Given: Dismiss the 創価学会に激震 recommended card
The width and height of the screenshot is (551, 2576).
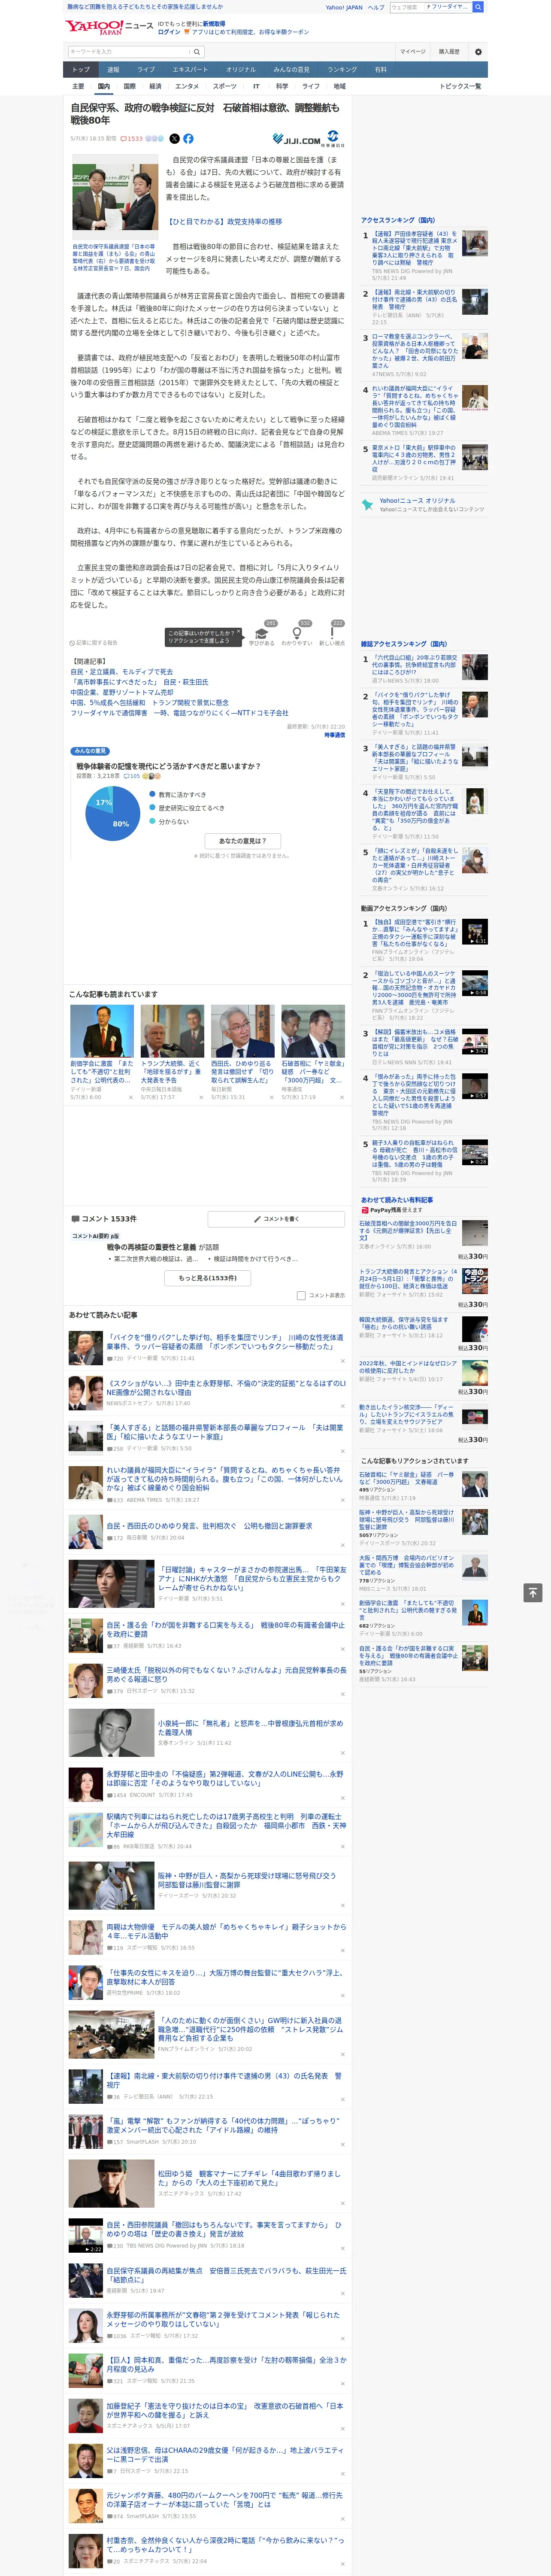Looking at the screenshot, I should [x=131, y=1097].
